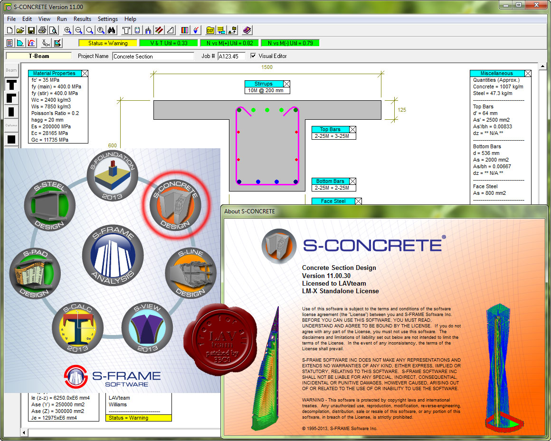Open a file using the folder icon
This screenshot has width=551, height=441.
(x=20, y=30)
